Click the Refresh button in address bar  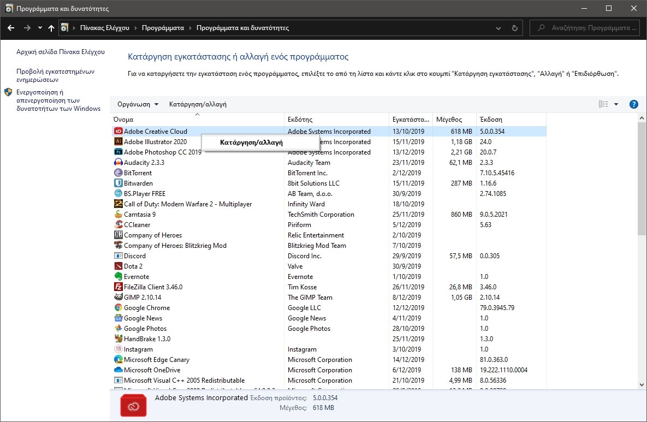click(514, 28)
